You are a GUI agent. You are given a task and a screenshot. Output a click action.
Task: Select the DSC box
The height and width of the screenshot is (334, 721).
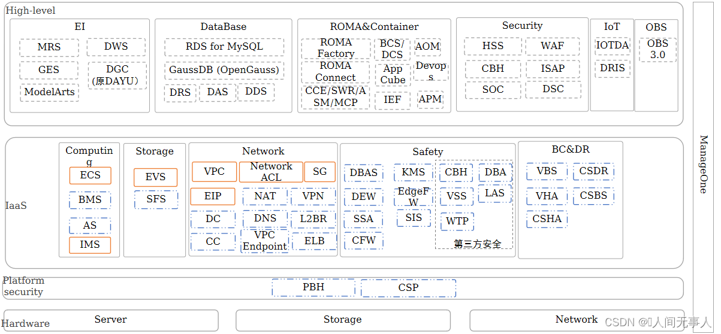pyautogui.click(x=553, y=90)
